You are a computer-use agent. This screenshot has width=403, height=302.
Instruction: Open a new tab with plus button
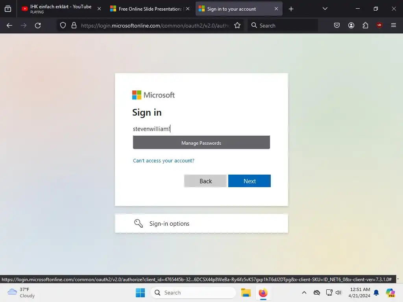[291, 9]
